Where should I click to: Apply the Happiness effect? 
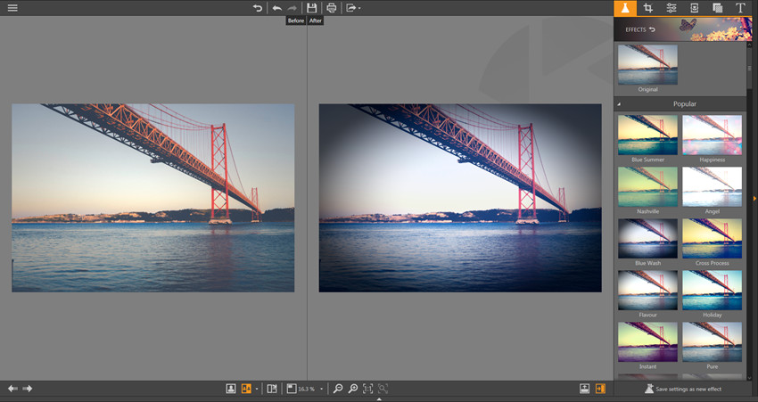[x=713, y=135]
